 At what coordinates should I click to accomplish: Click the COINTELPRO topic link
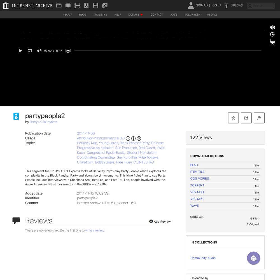pyautogui.click(x=144, y=162)
